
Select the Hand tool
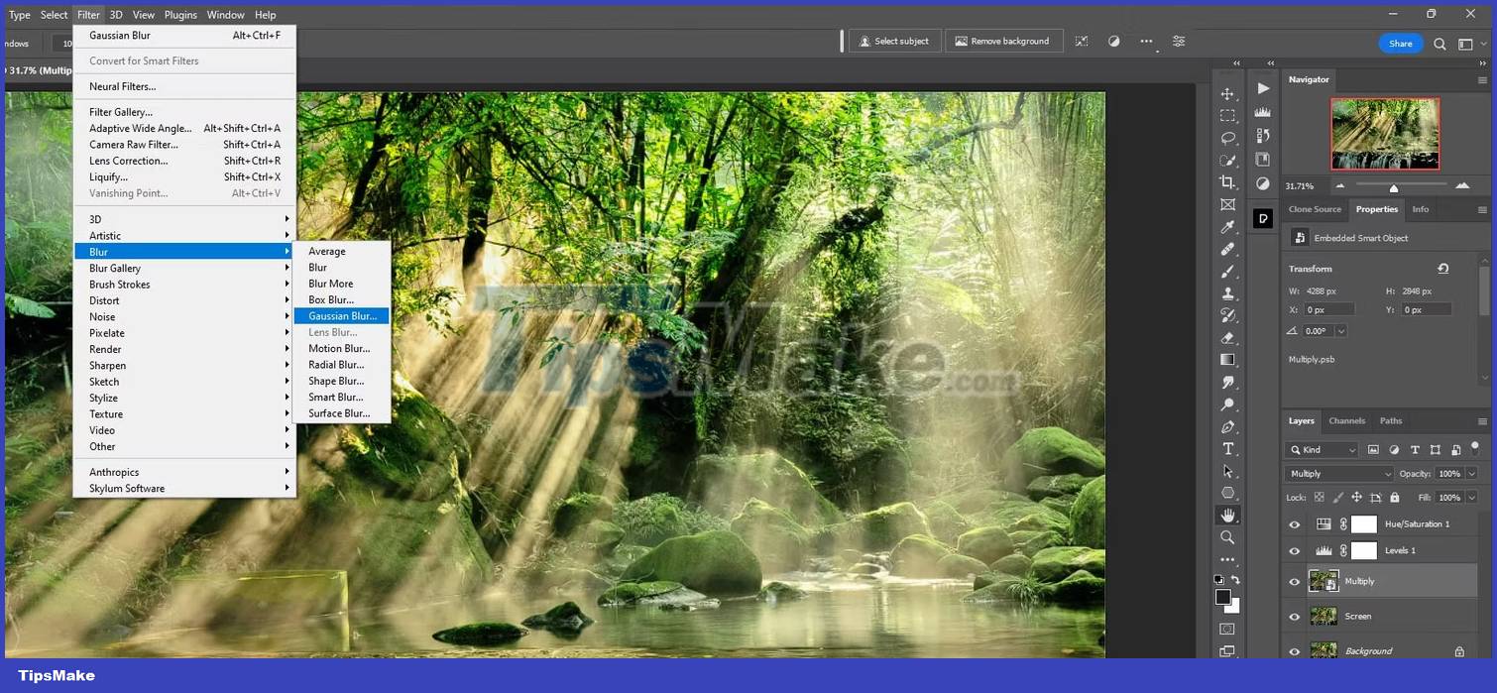(x=1228, y=515)
